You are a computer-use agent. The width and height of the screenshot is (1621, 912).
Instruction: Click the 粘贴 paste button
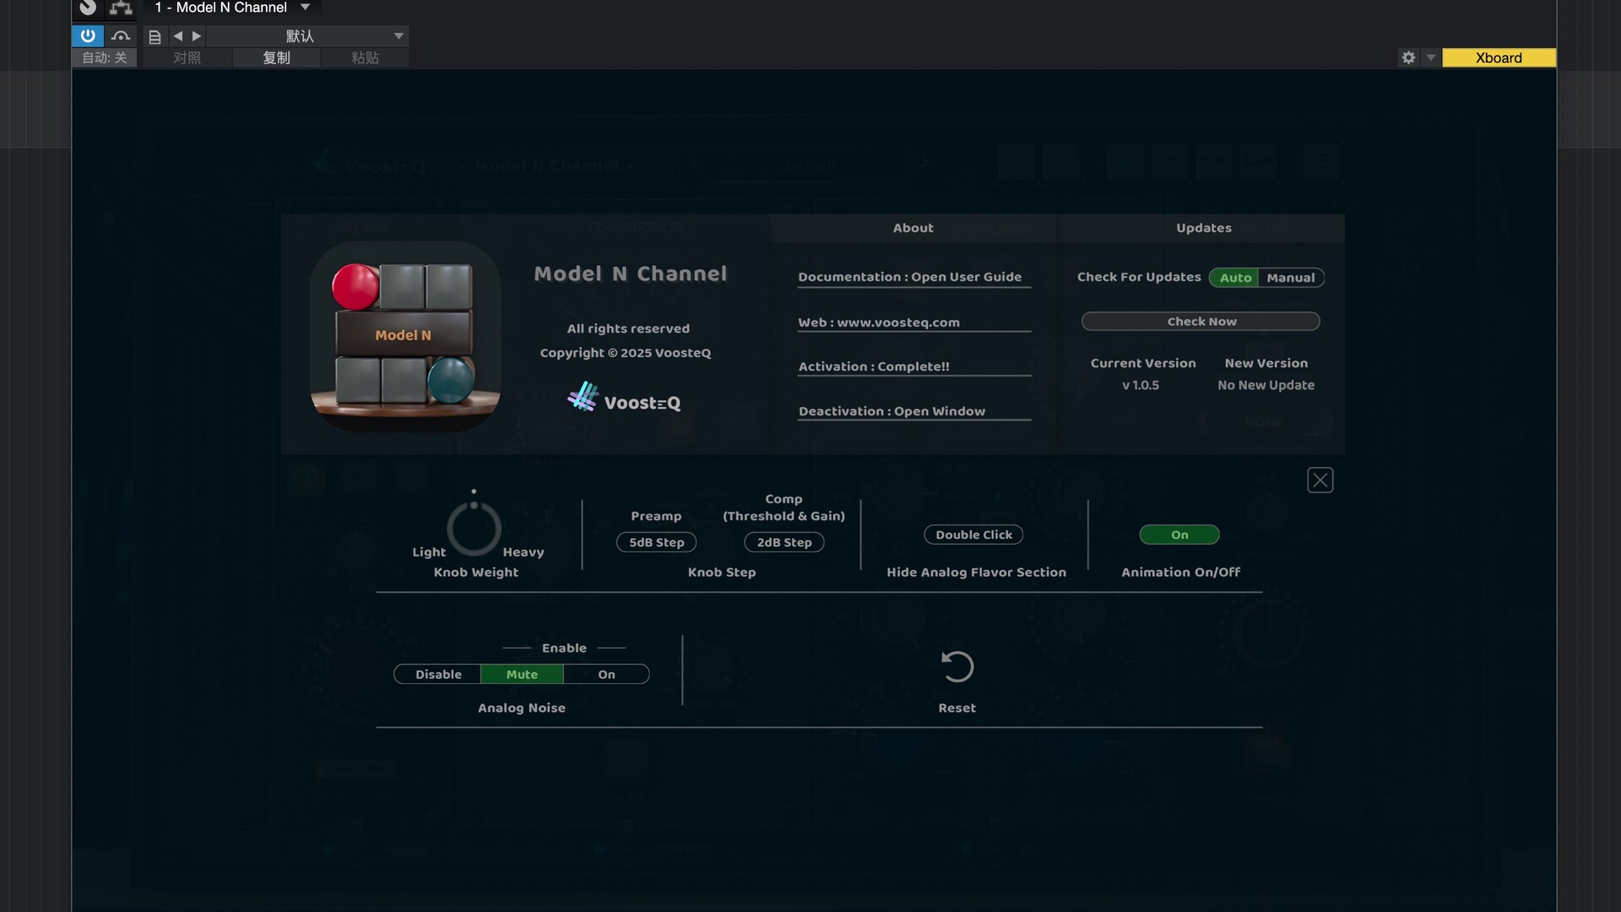click(365, 57)
